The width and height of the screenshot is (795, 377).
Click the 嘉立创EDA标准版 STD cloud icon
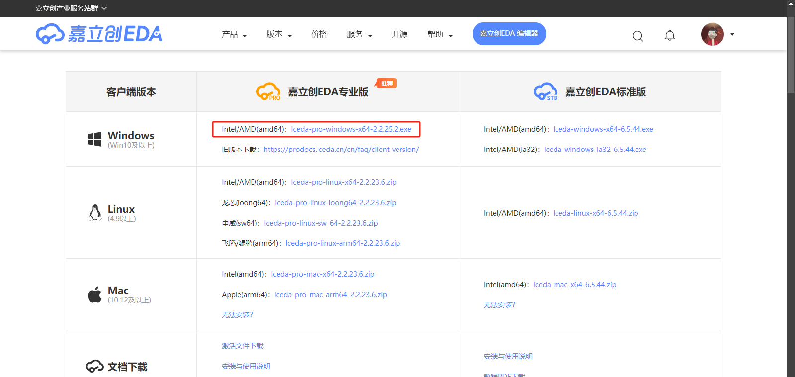546,92
